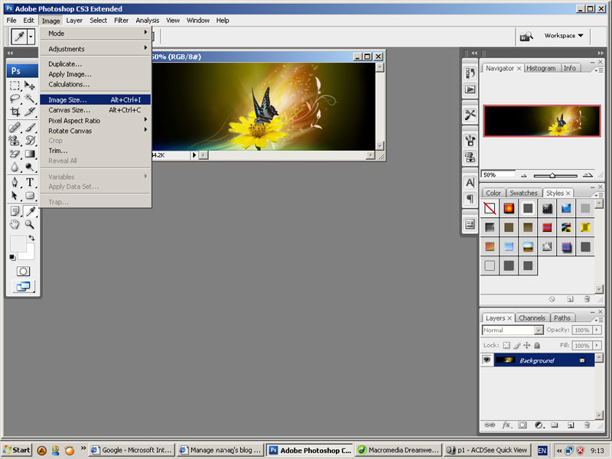Open ACDSee Quick View from taskbar
Viewport: 612px width, 459px height.
coord(488,450)
